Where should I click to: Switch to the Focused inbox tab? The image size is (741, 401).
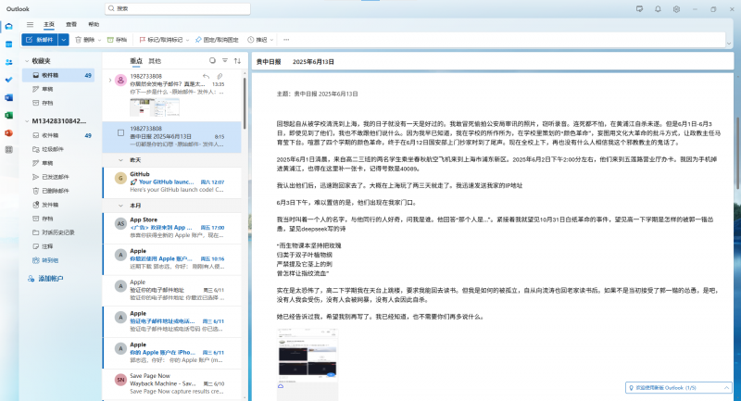coord(136,61)
